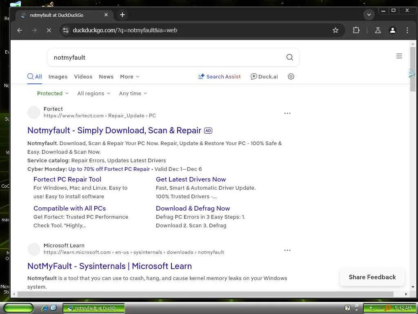Screen dimensions: 418x314
Task: Close the notmyfault at DuckDuckGo tab
Action: (106, 15)
